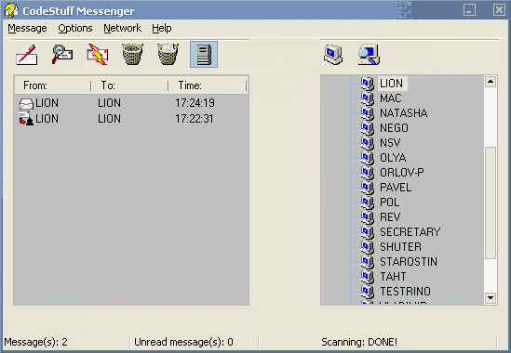The height and width of the screenshot is (353, 511).
Task: Click the computer list scroll down arrow
Action: pos(491,297)
